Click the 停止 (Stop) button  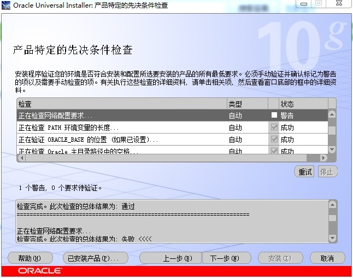327,172
